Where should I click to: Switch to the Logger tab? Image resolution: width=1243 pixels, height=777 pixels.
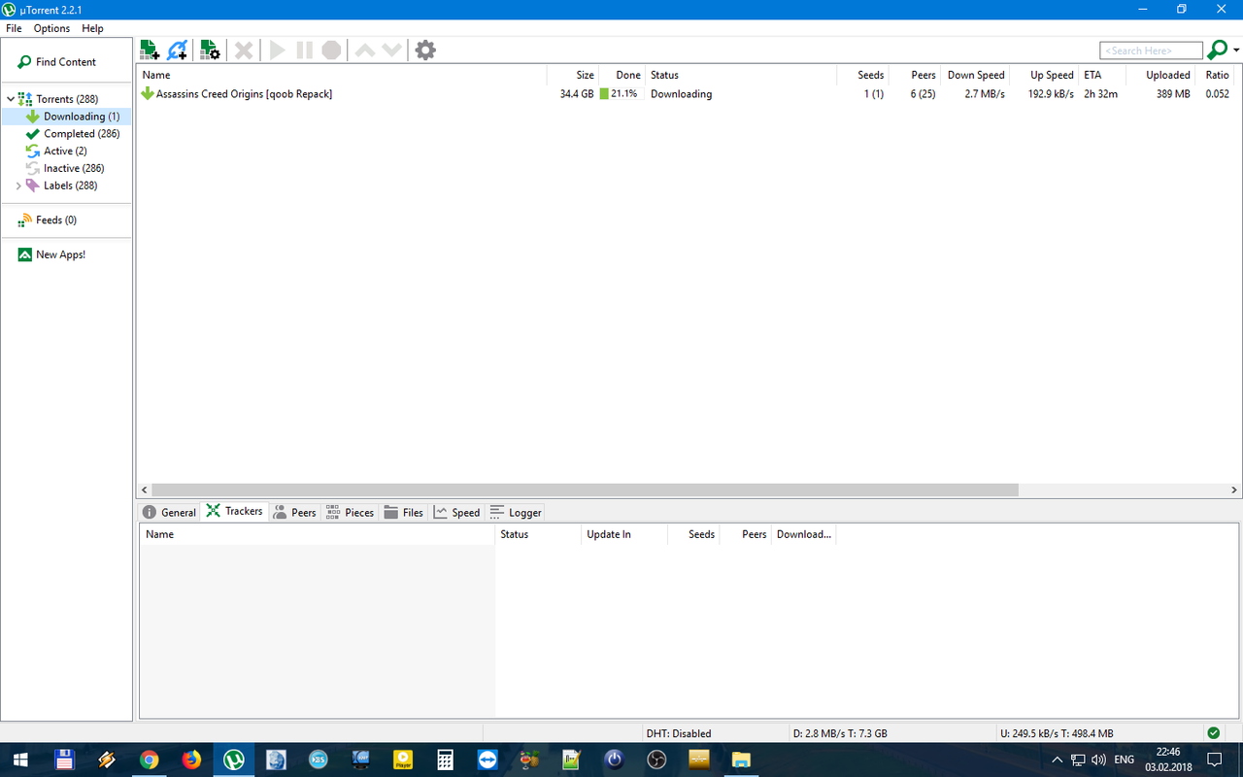(516, 512)
